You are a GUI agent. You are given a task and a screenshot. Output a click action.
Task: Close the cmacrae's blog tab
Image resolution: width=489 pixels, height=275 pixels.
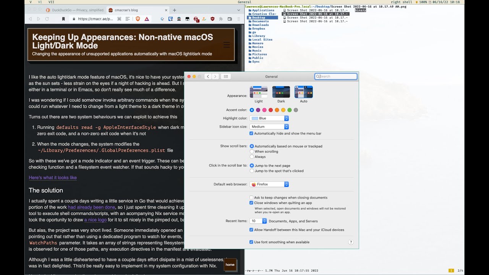pos(166,10)
